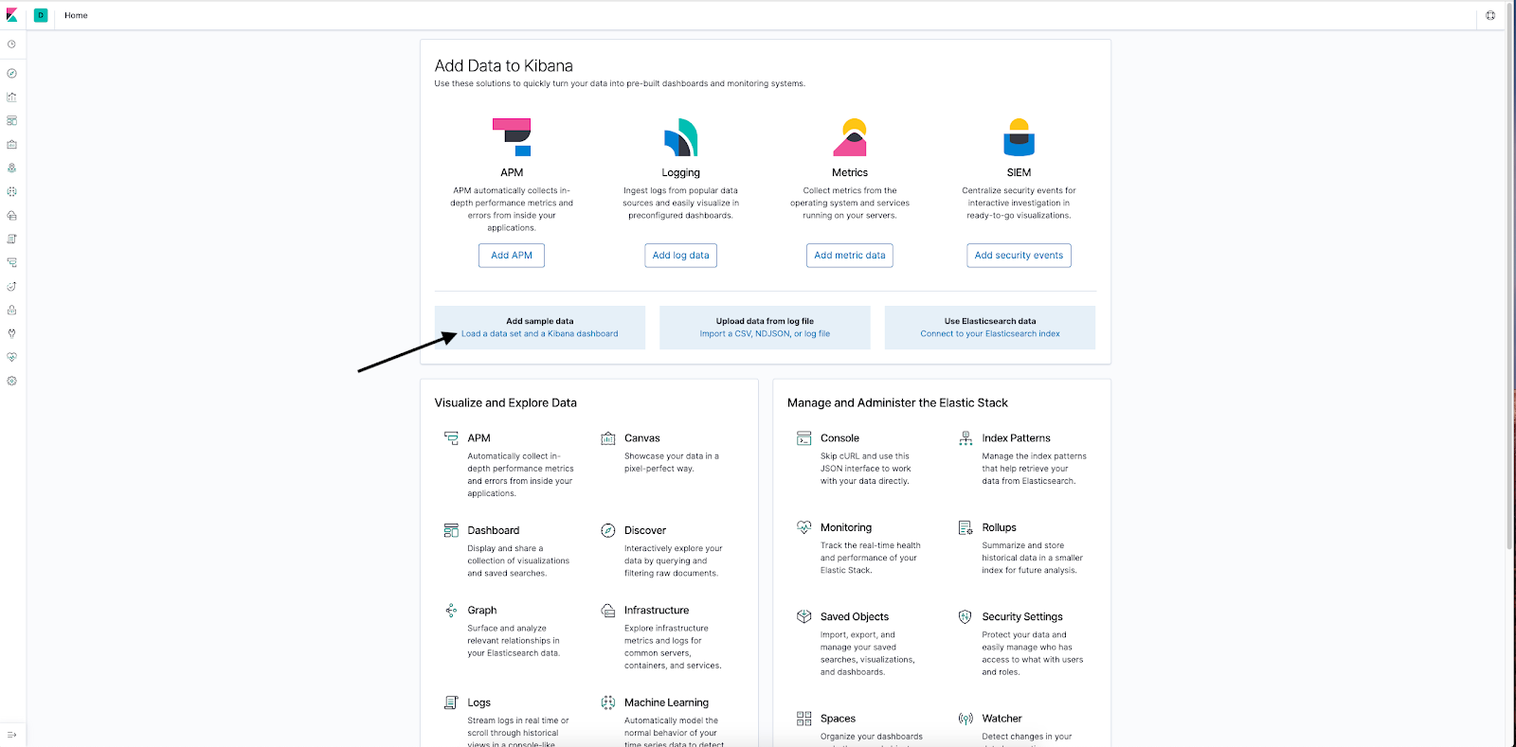Click the Add log data button
Screen dimensions: 1516x747
(680, 256)
